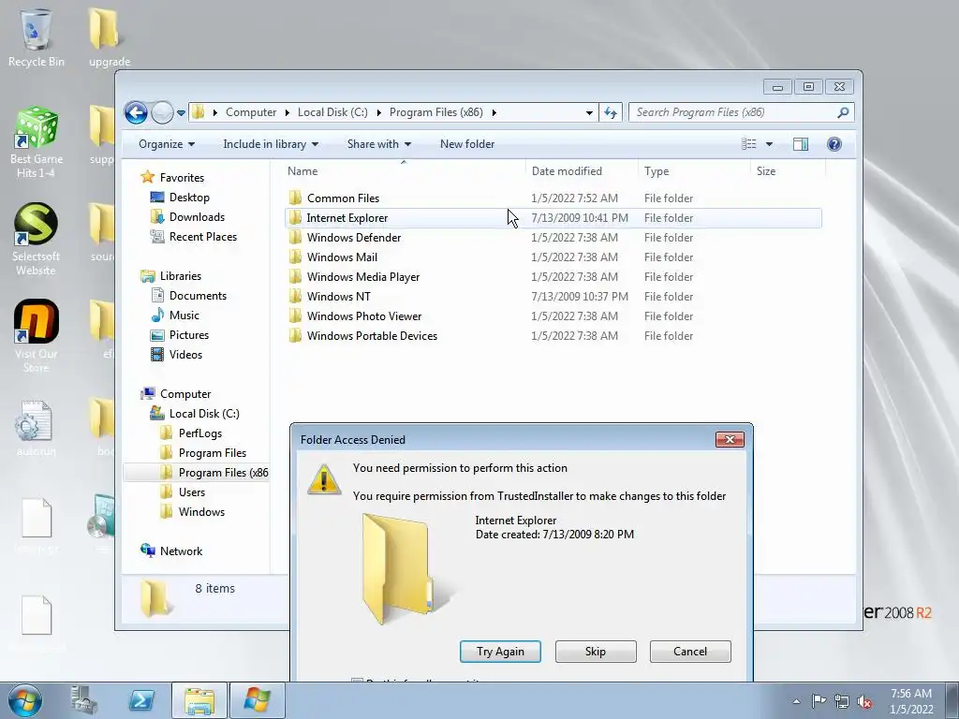Select the autorun file on the desktop
The height and width of the screenshot is (719, 959).
click(37, 429)
